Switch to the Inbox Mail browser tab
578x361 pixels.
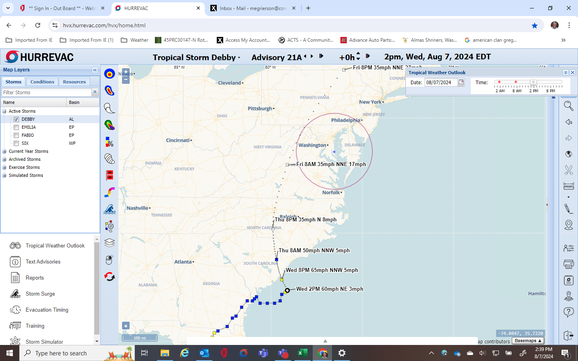pyautogui.click(x=253, y=8)
